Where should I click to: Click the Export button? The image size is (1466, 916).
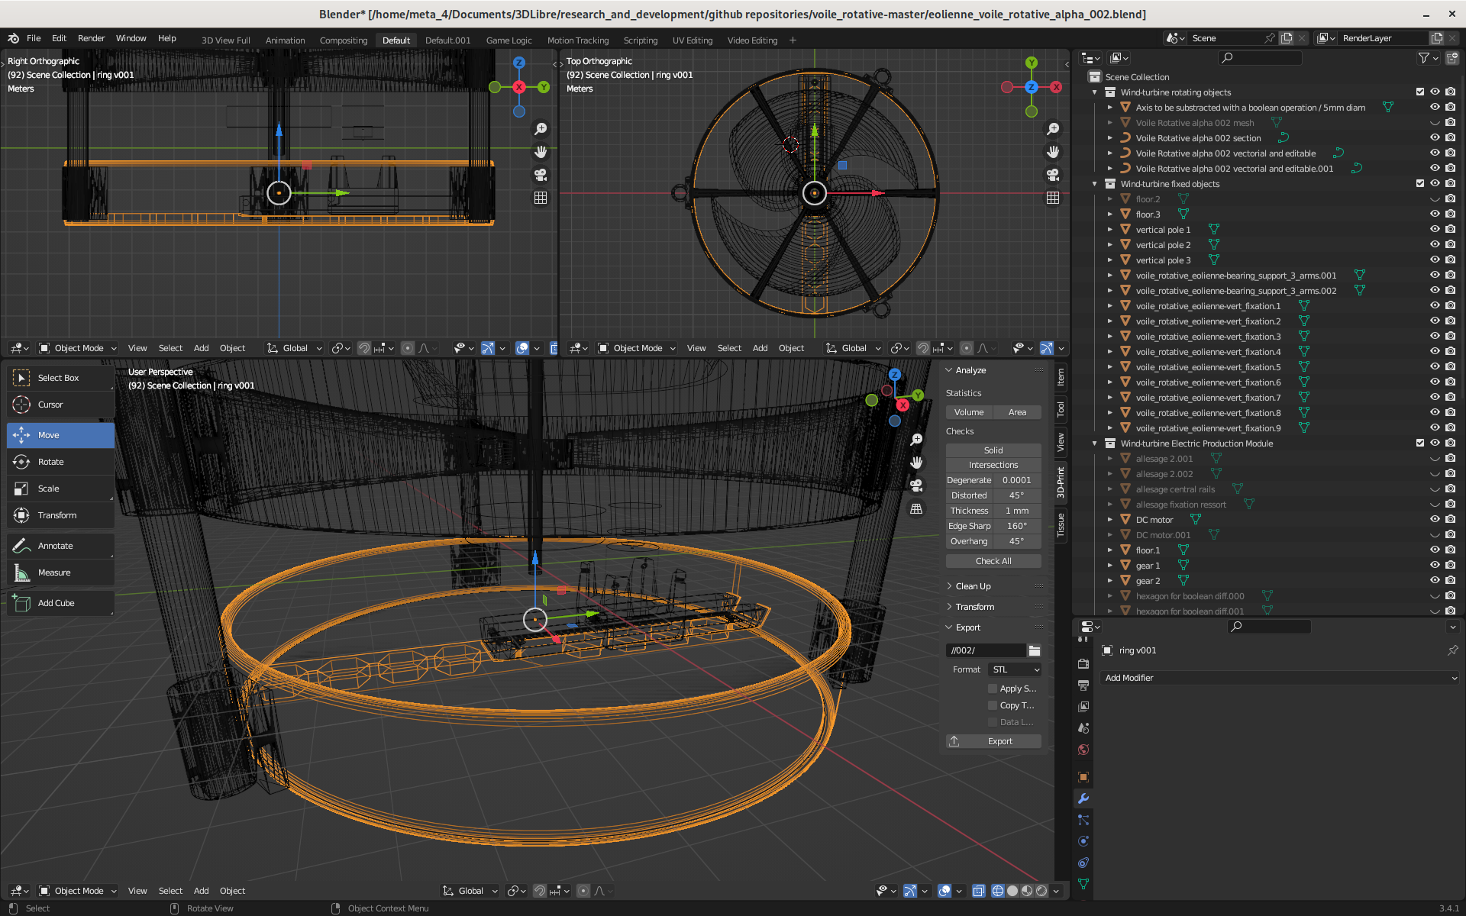[993, 741]
